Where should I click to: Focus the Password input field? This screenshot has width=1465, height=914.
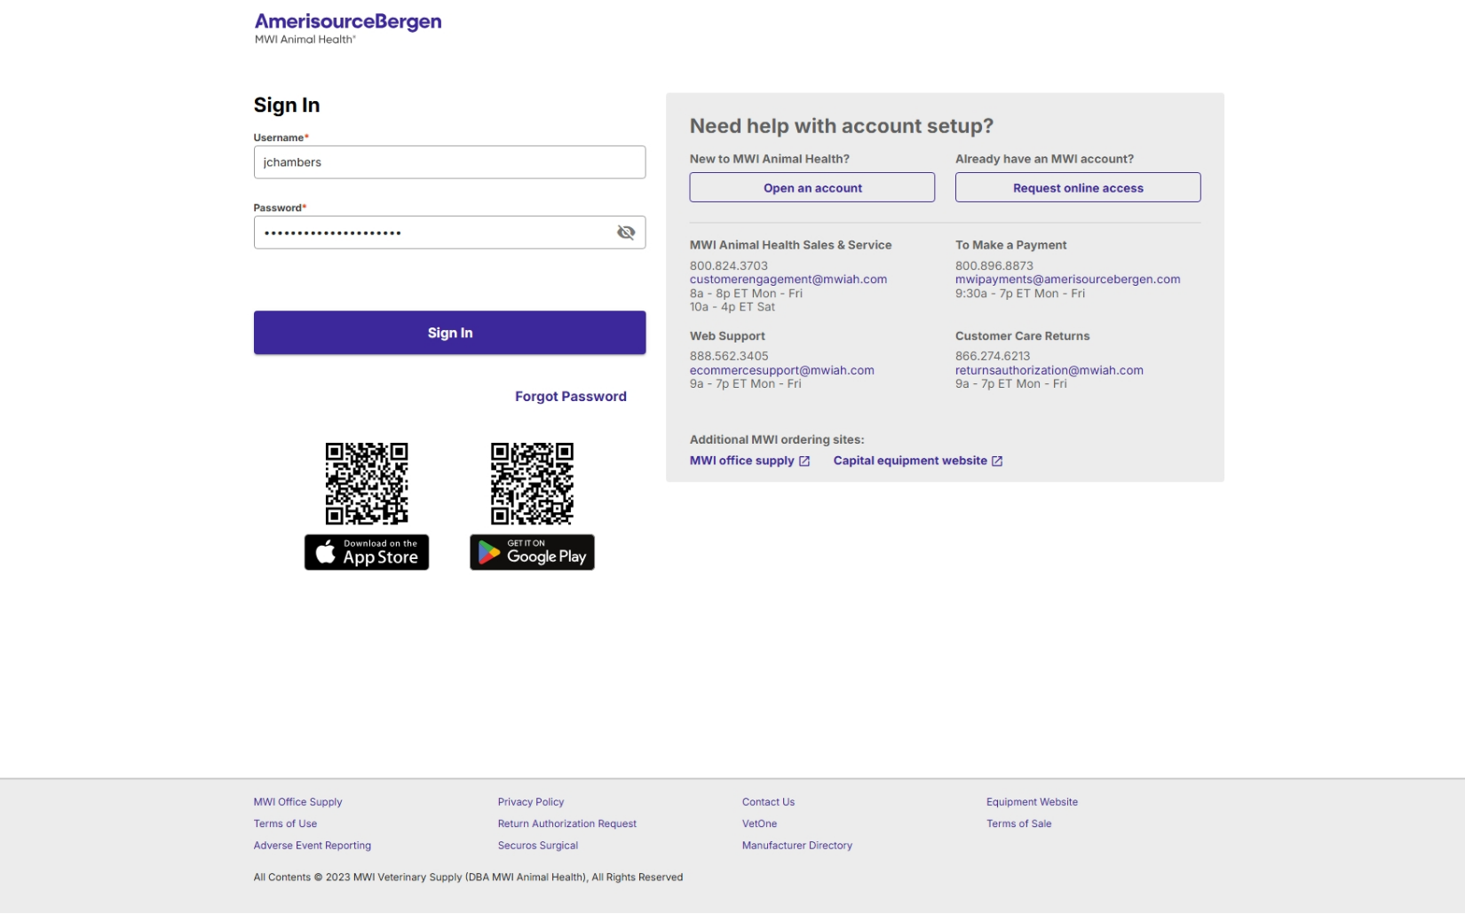pos(449,232)
